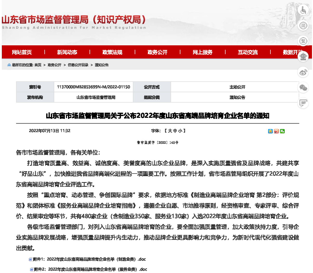This screenshot has height=273, width=313.
Task: Open 数据开放 menu item
Action: (293, 52)
